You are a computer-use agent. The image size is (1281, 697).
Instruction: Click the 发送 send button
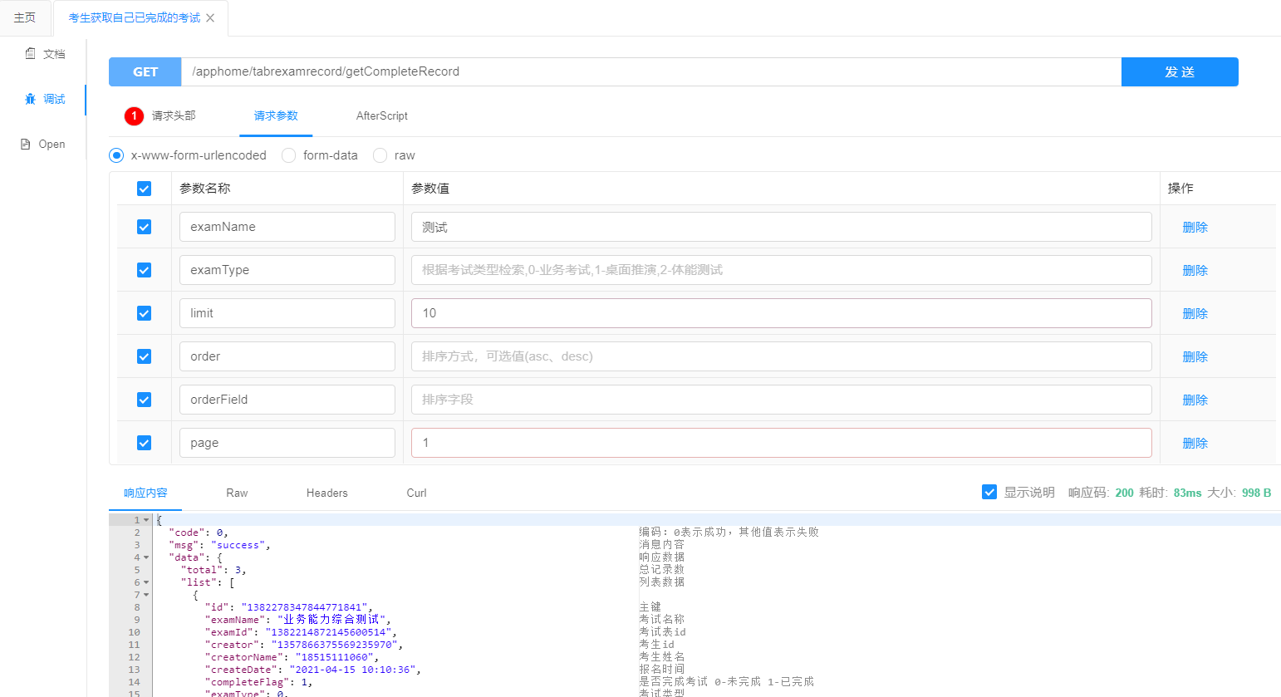click(1180, 71)
